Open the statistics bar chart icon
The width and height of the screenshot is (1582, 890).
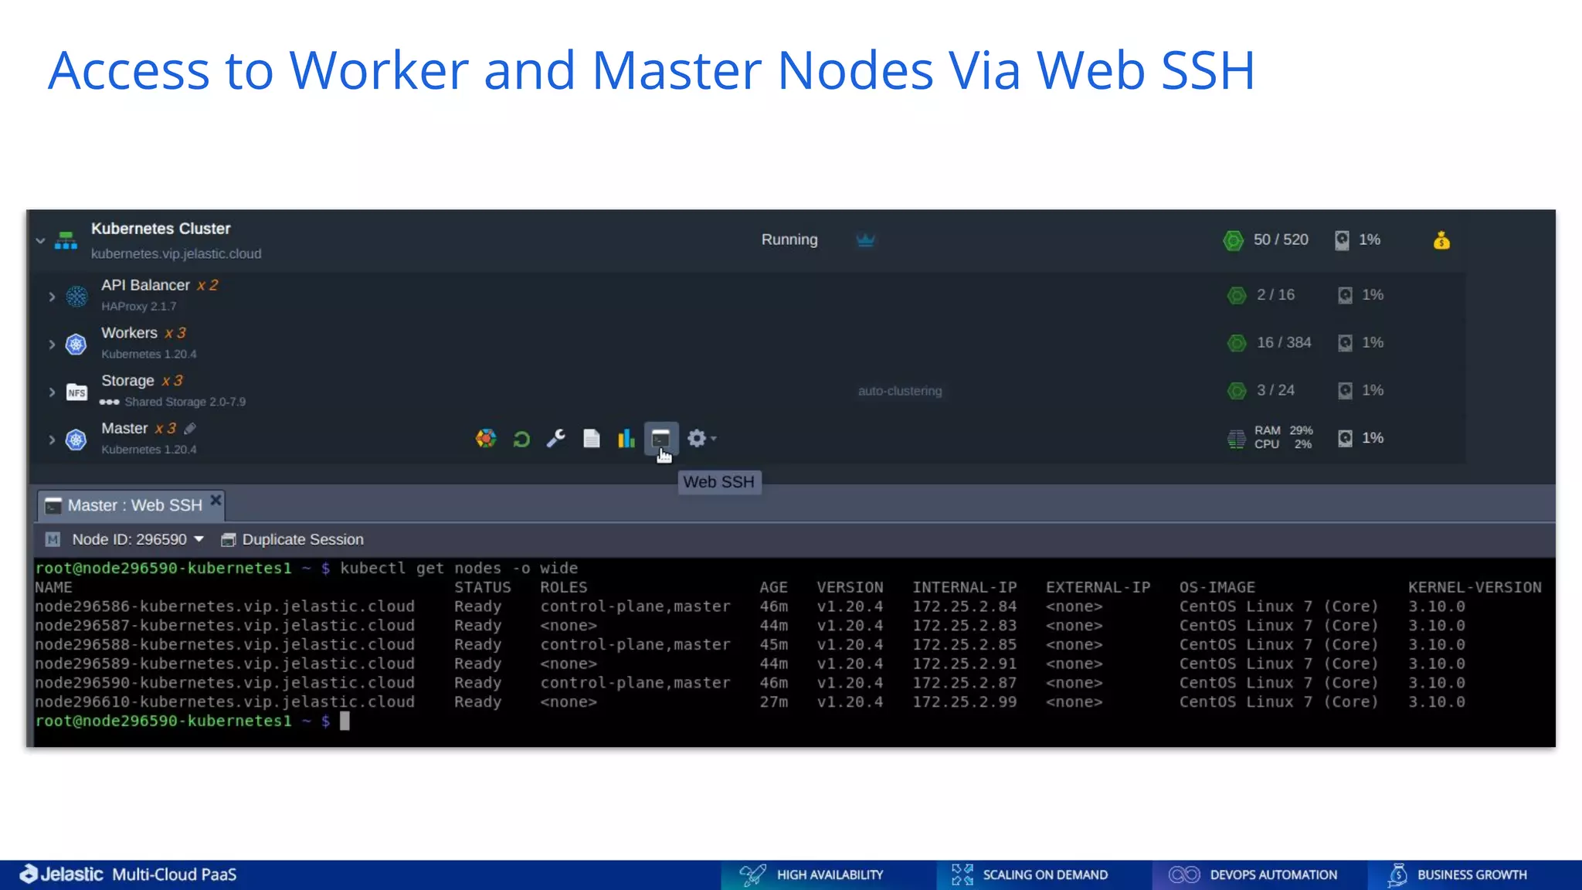coord(626,439)
